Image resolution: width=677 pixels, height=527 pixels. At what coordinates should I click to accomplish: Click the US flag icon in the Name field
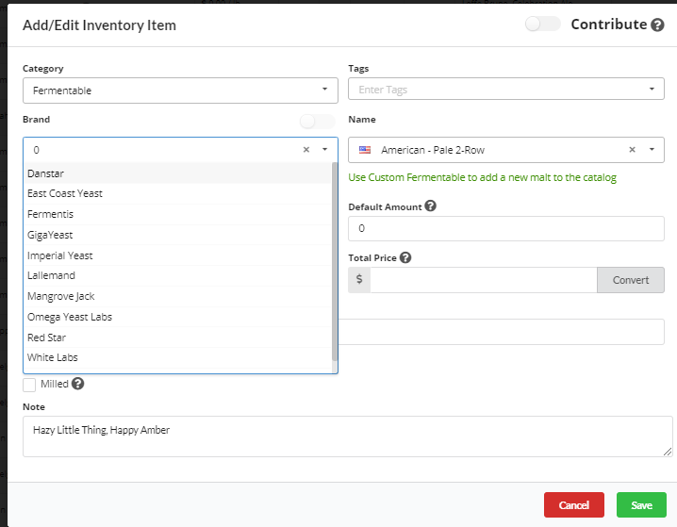[365, 150]
